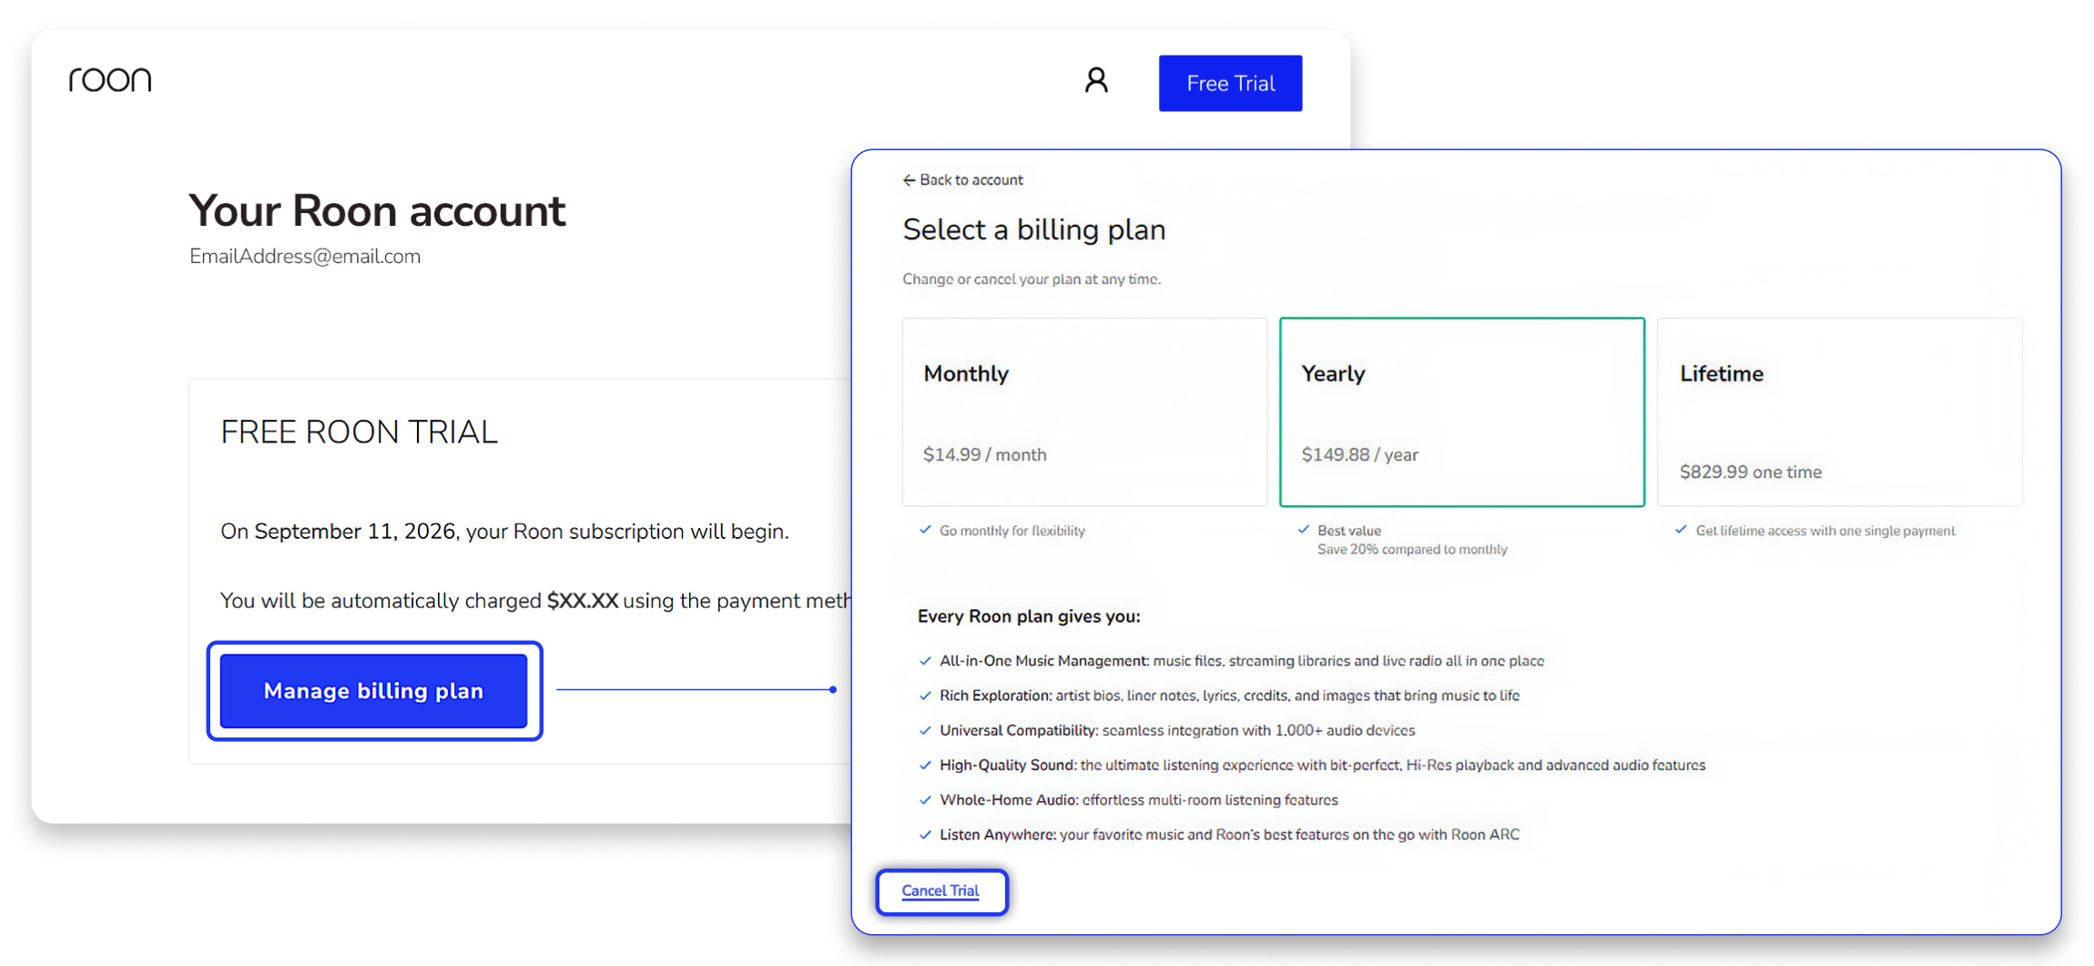
Task: Click the Listen Anywhere feature line
Action: (1229, 835)
